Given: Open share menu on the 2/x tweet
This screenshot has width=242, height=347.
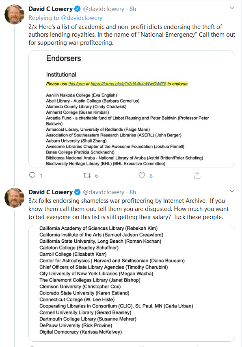Looking at the screenshot, I should 197,175.
